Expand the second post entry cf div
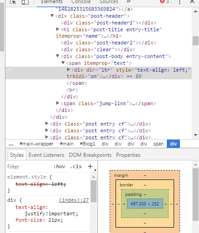This screenshot has height=233, width=199. (47, 130)
